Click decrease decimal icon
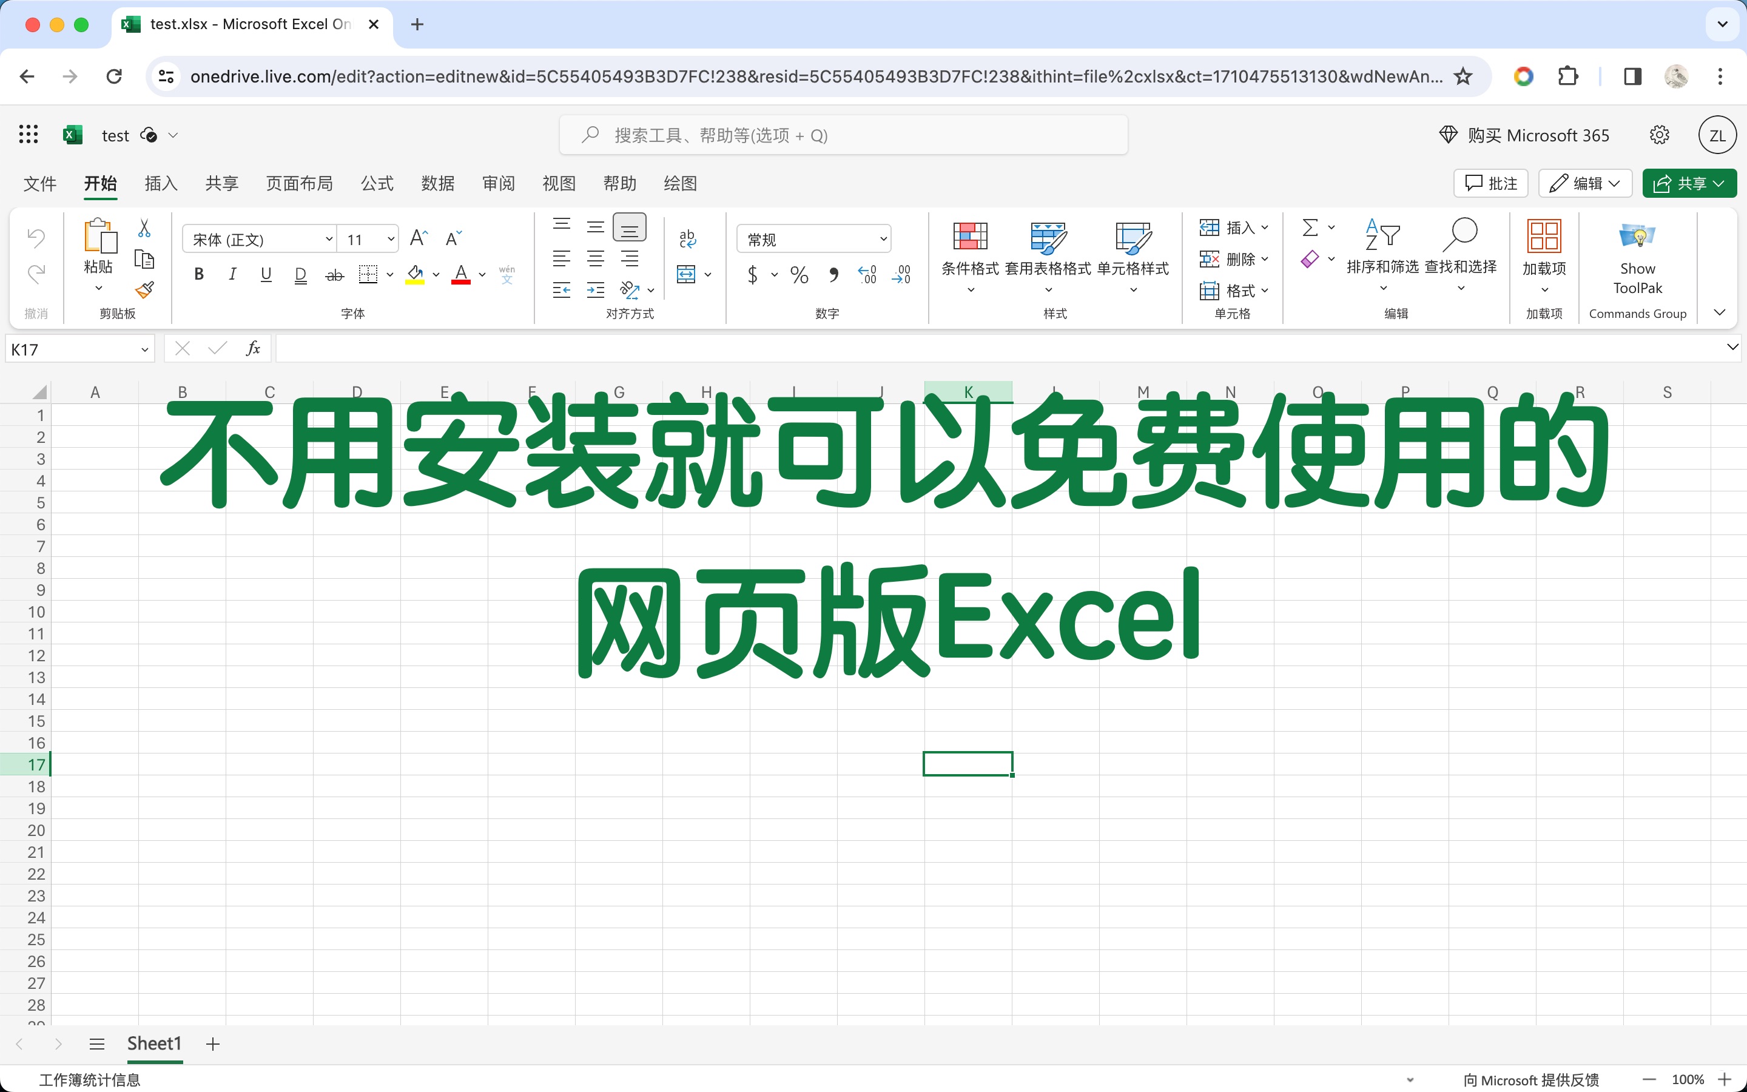The image size is (1747, 1092). coord(901,274)
